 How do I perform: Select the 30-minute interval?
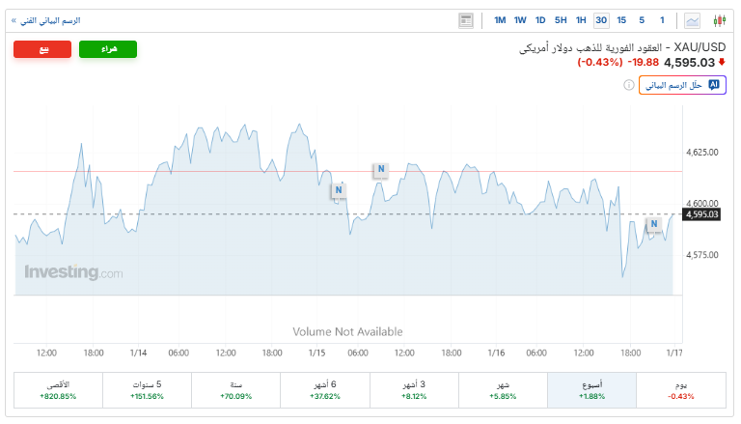pyautogui.click(x=601, y=20)
